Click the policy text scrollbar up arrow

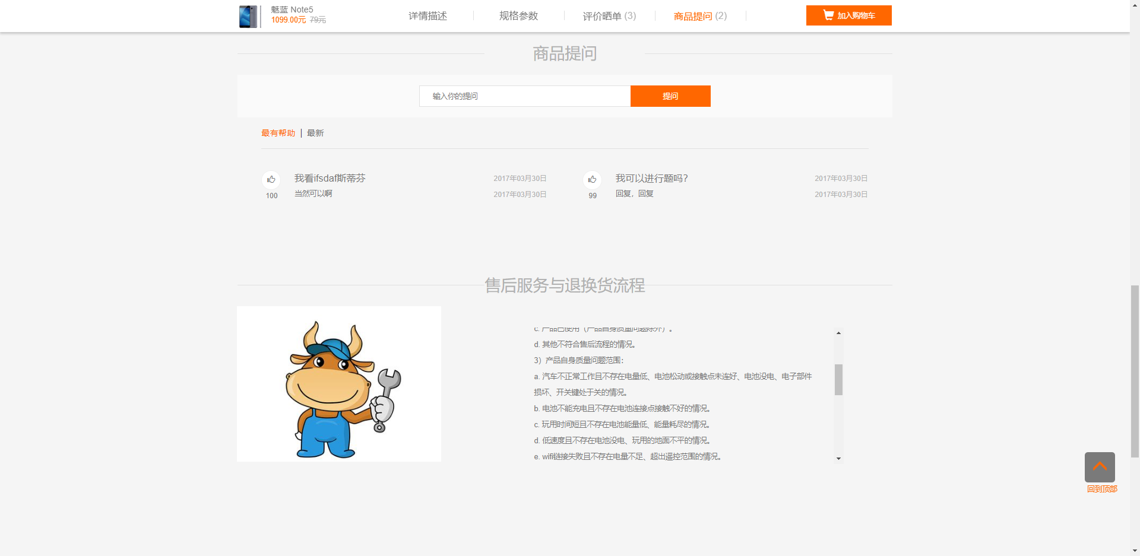click(x=838, y=333)
